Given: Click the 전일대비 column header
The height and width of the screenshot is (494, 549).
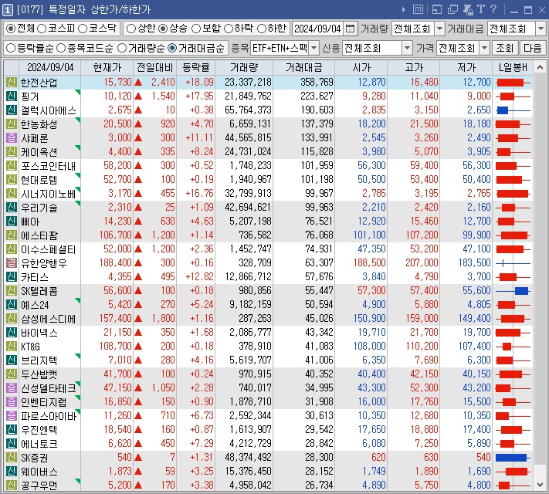Looking at the screenshot, I should coord(155,68).
